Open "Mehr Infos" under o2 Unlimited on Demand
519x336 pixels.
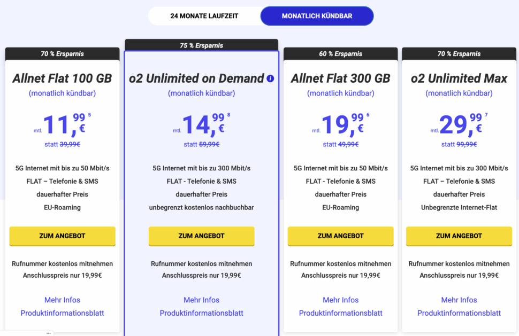[x=201, y=300]
